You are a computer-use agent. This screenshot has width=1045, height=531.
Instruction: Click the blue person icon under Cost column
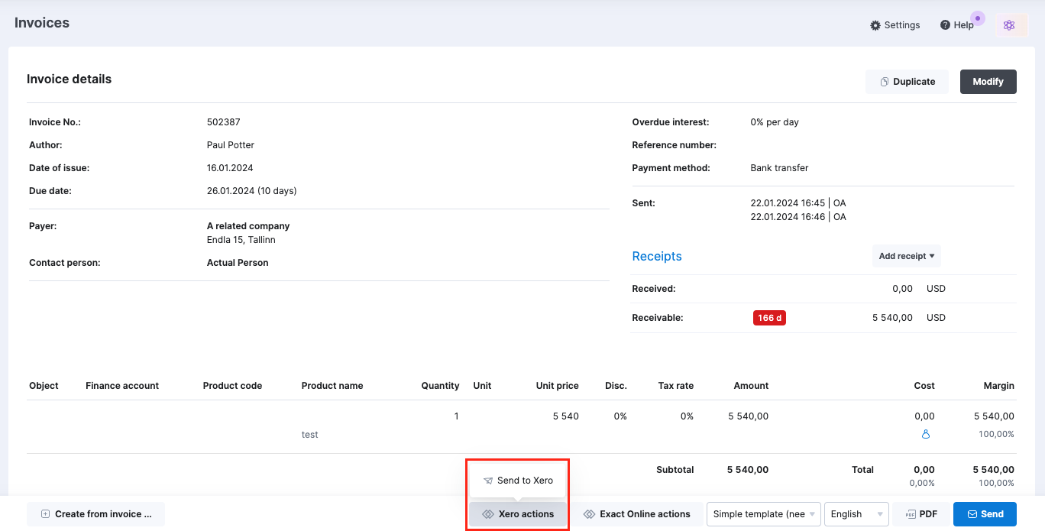click(x=926, y=434)
